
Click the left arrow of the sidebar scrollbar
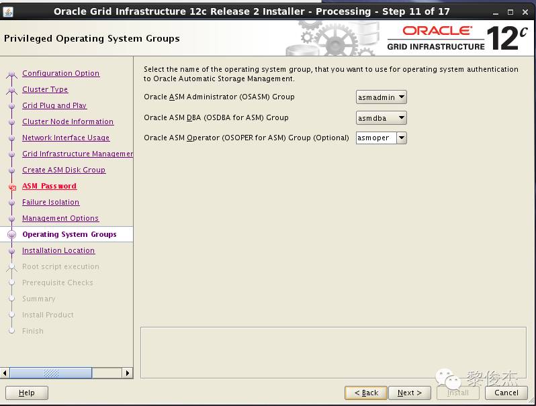pyautogui.click(x=5, y=373)
